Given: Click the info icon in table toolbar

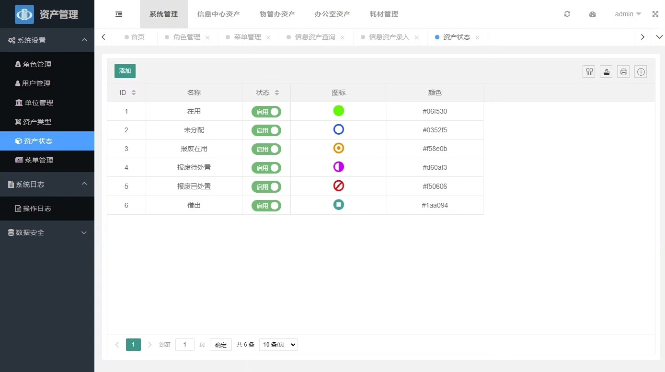Looking at the screenshot, I should [641, 72].
